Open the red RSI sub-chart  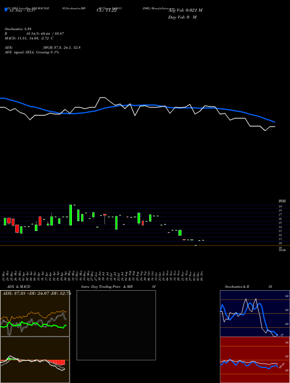tap(255, 360)
